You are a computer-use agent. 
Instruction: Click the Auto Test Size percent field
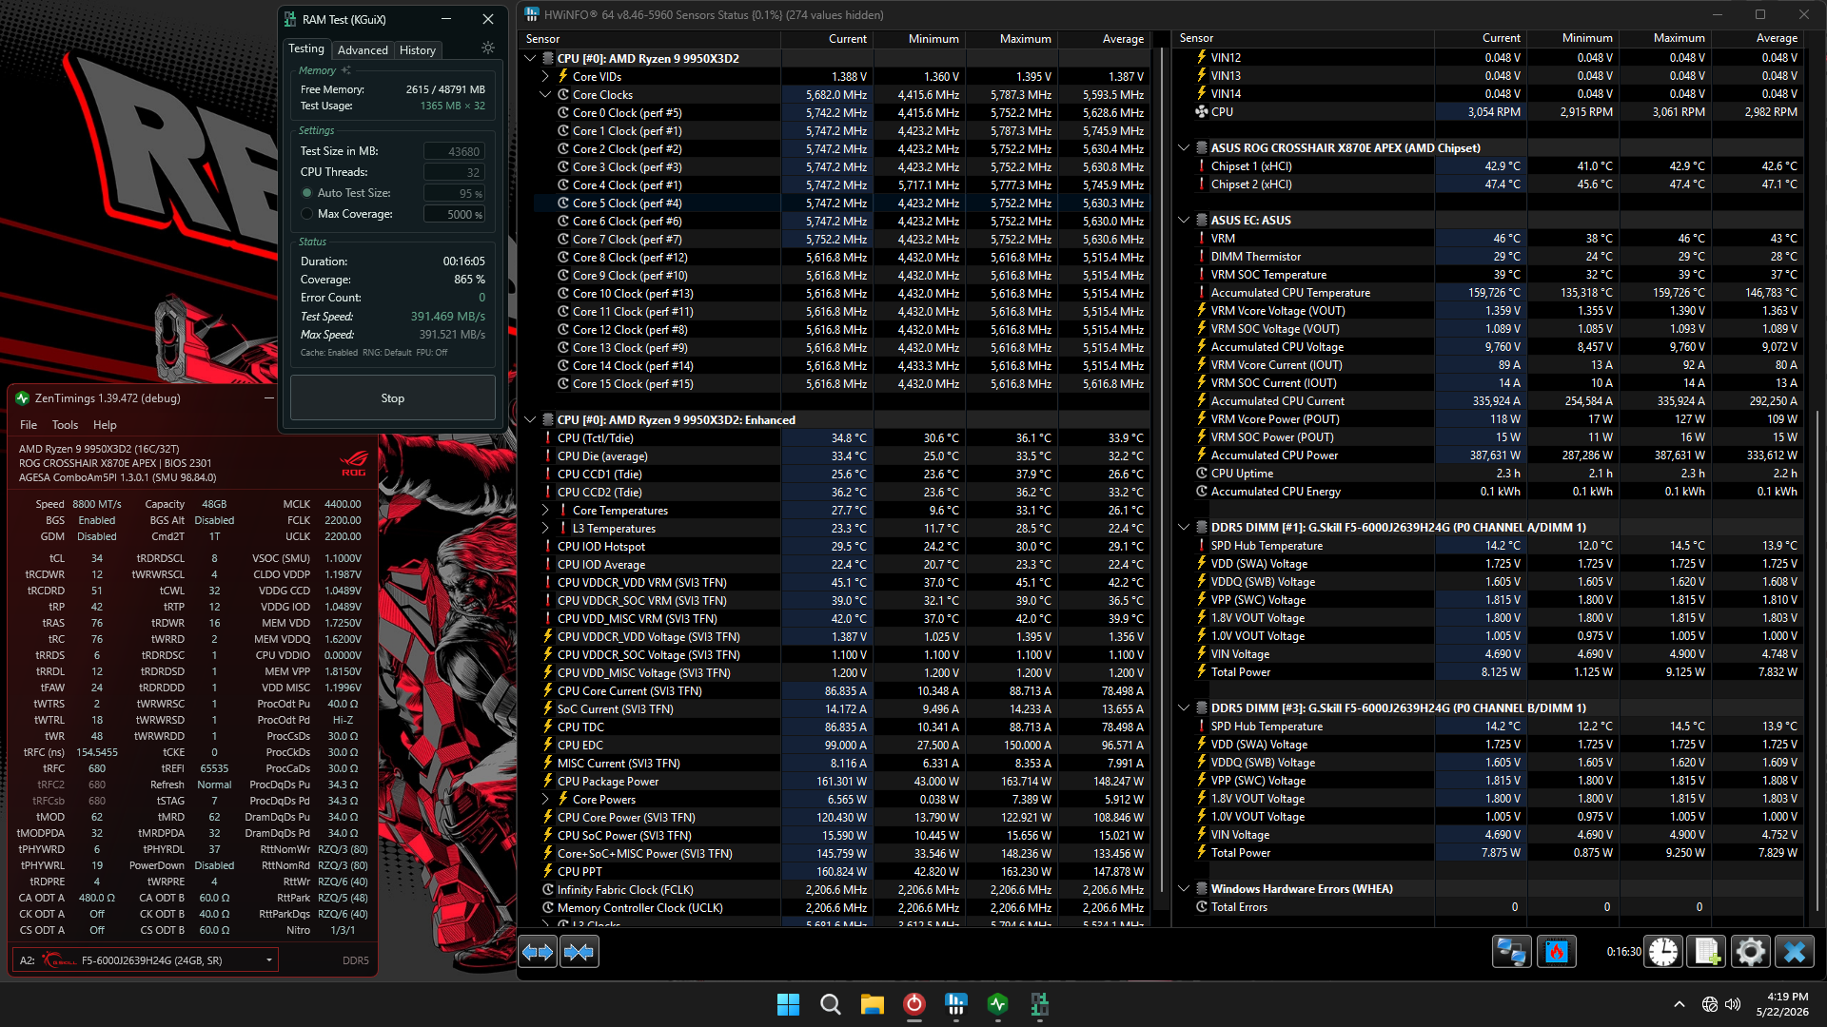pos(454,193)
